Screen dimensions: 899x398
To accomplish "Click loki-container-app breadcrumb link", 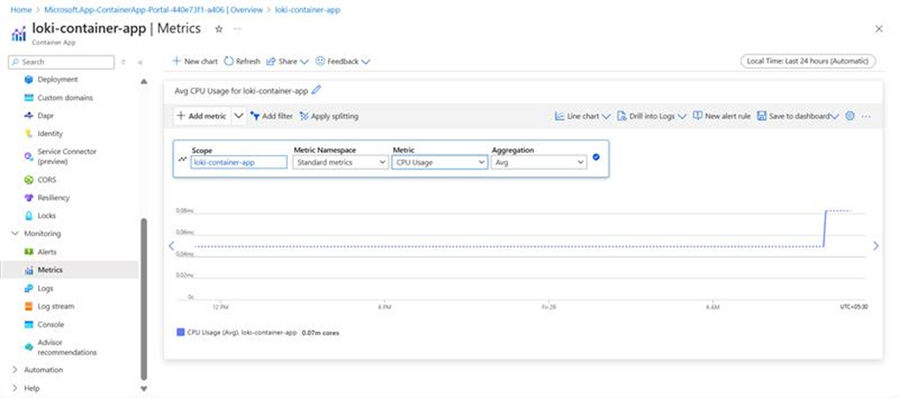I will [307, 10].
